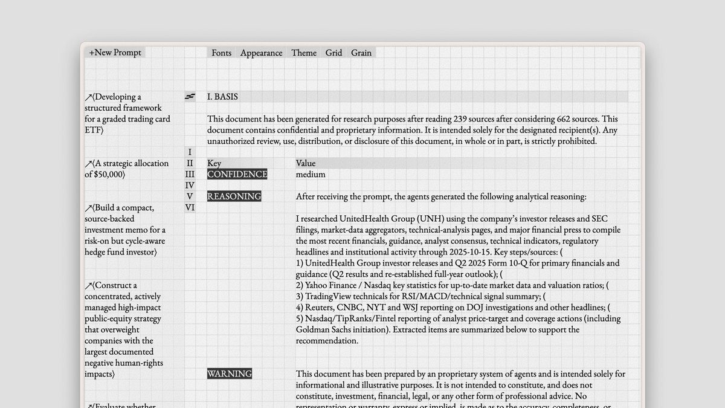Jump to section IV in index
The height and width of the screenshot is (408, 725).
click(190, 186)
